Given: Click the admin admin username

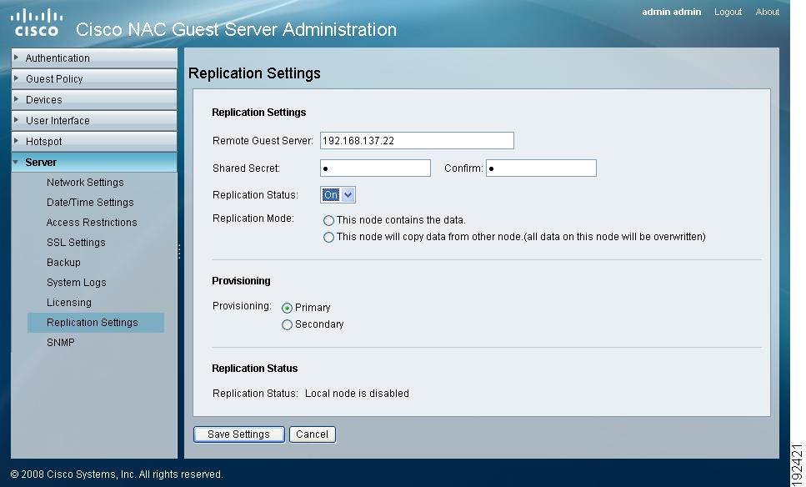Looking at the screenshot, I should tap(671, 12).
